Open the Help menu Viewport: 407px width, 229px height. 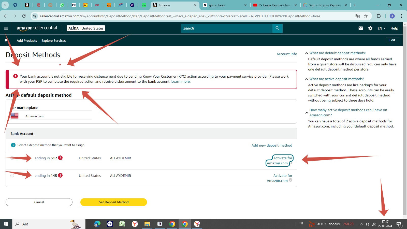point(394,28)
